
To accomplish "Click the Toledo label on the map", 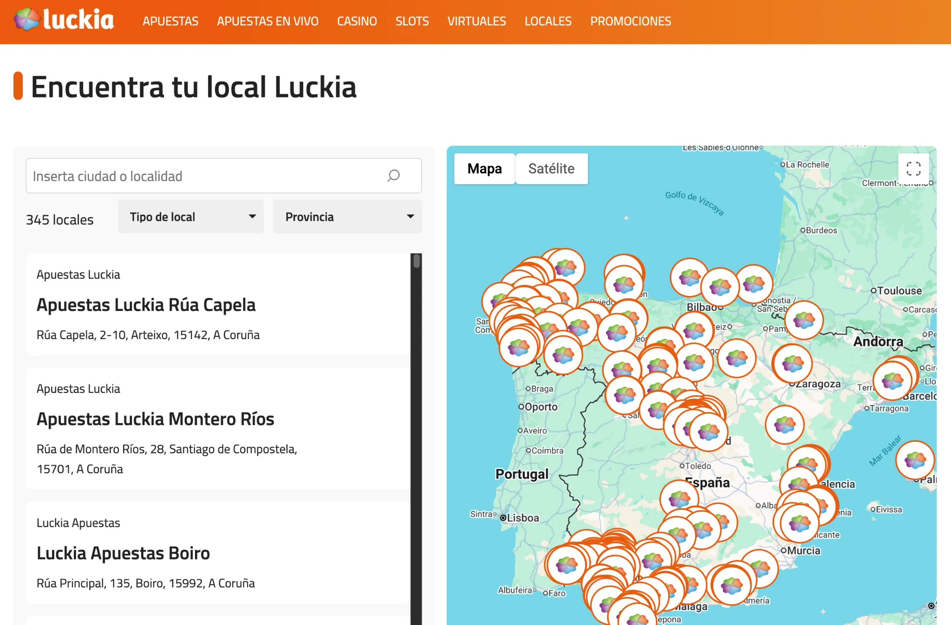I will point(698,466).
